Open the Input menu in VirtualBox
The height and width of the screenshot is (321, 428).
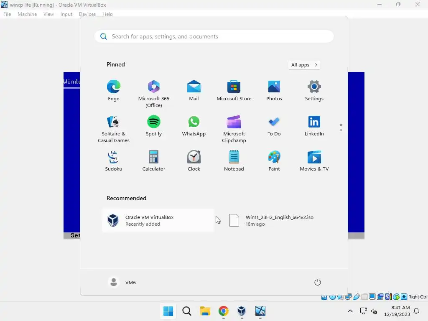66,14
